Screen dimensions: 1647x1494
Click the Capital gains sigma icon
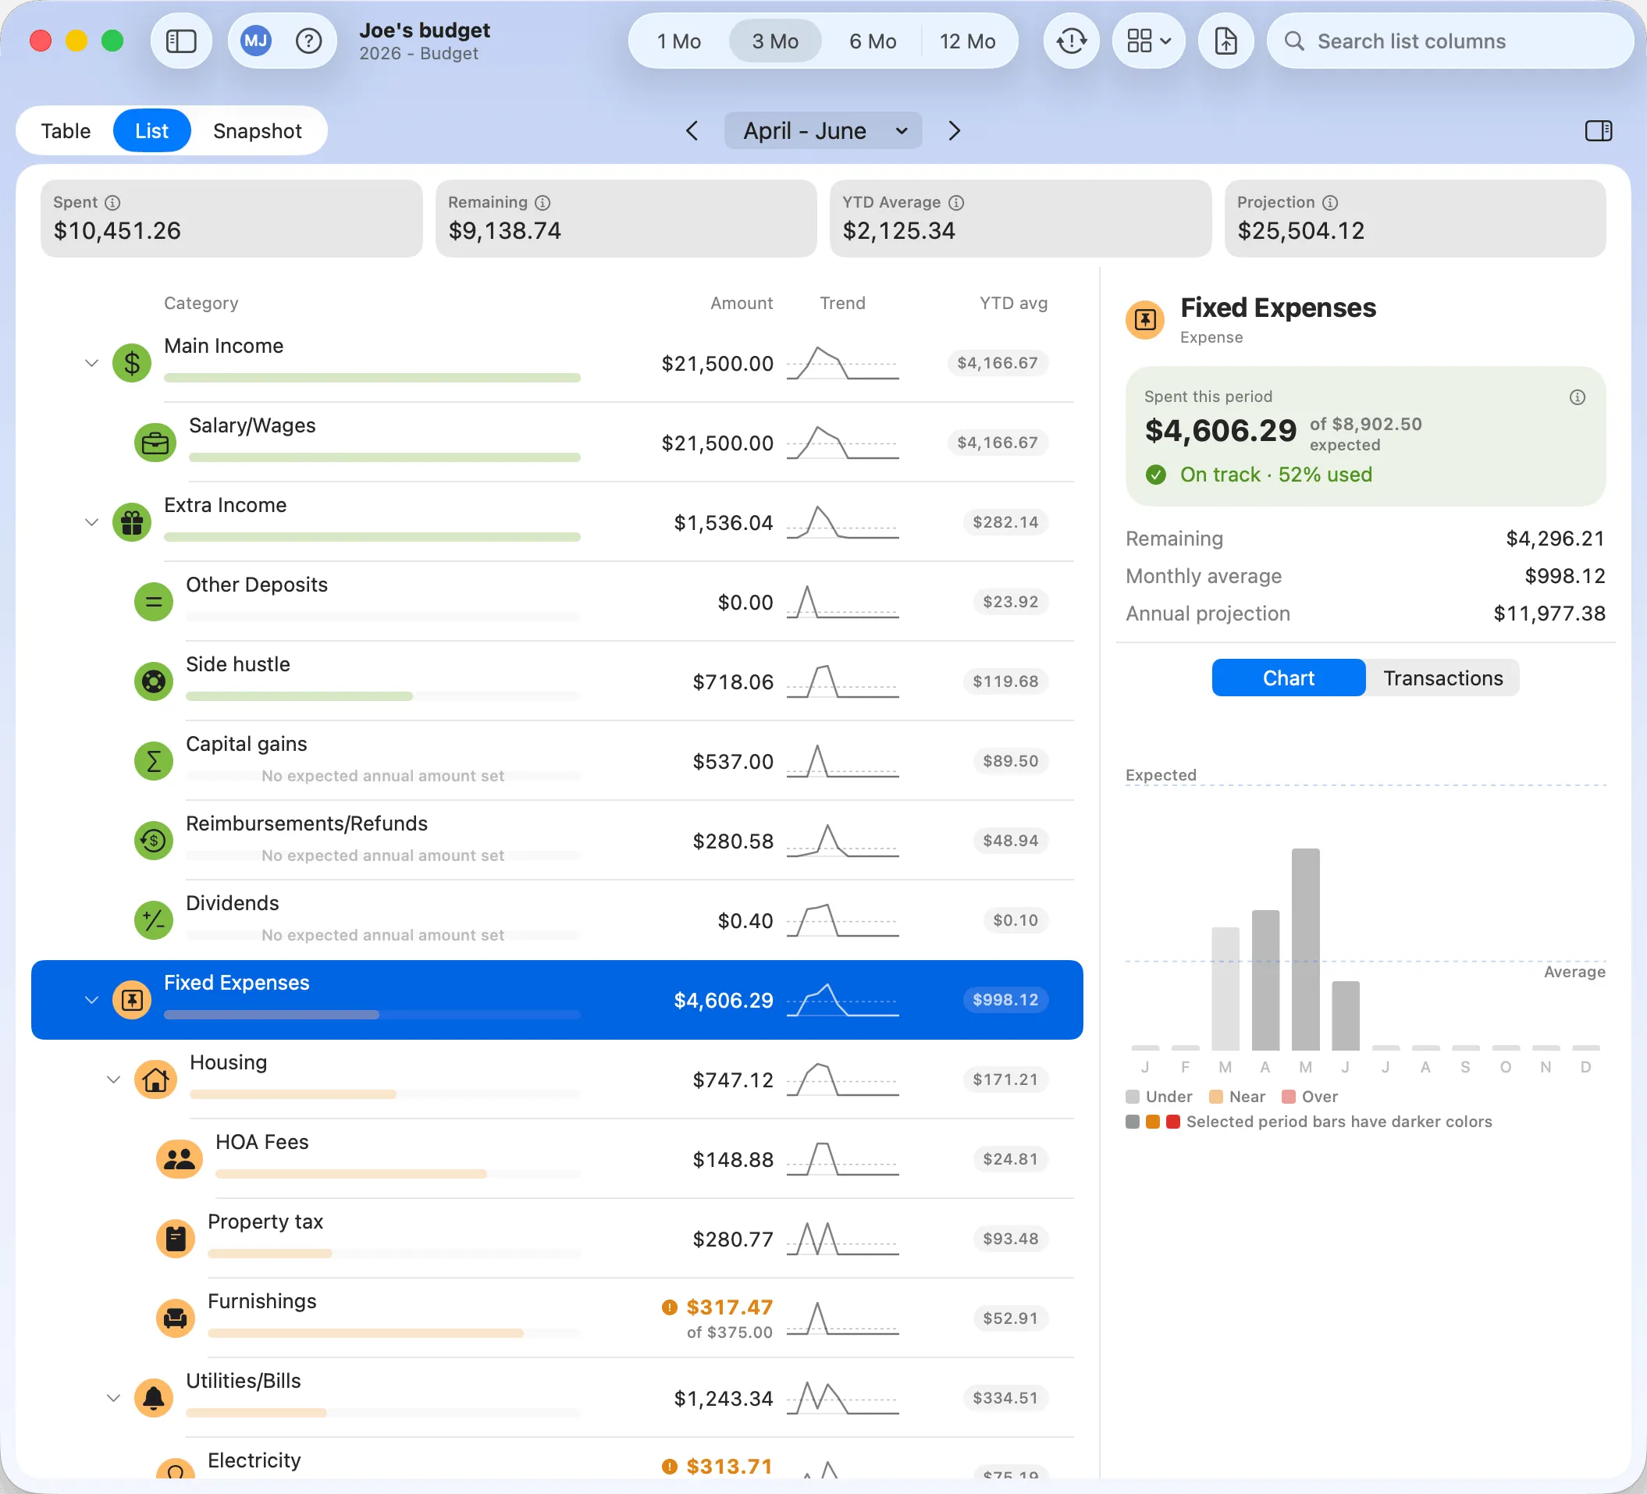[153, 761]
